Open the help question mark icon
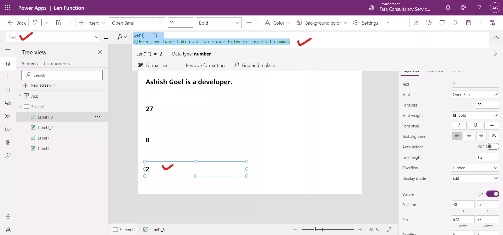 [x=479, y=8]
